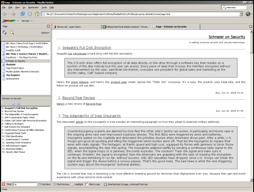Screen dimensions: 254x192
Task: Open the Tools menu
Action: (44, 7)
